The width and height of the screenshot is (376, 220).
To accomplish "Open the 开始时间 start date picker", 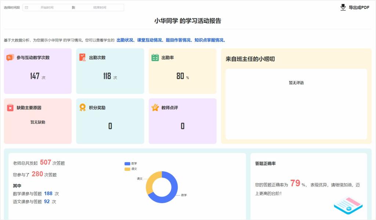I will [x=47, y=7].
